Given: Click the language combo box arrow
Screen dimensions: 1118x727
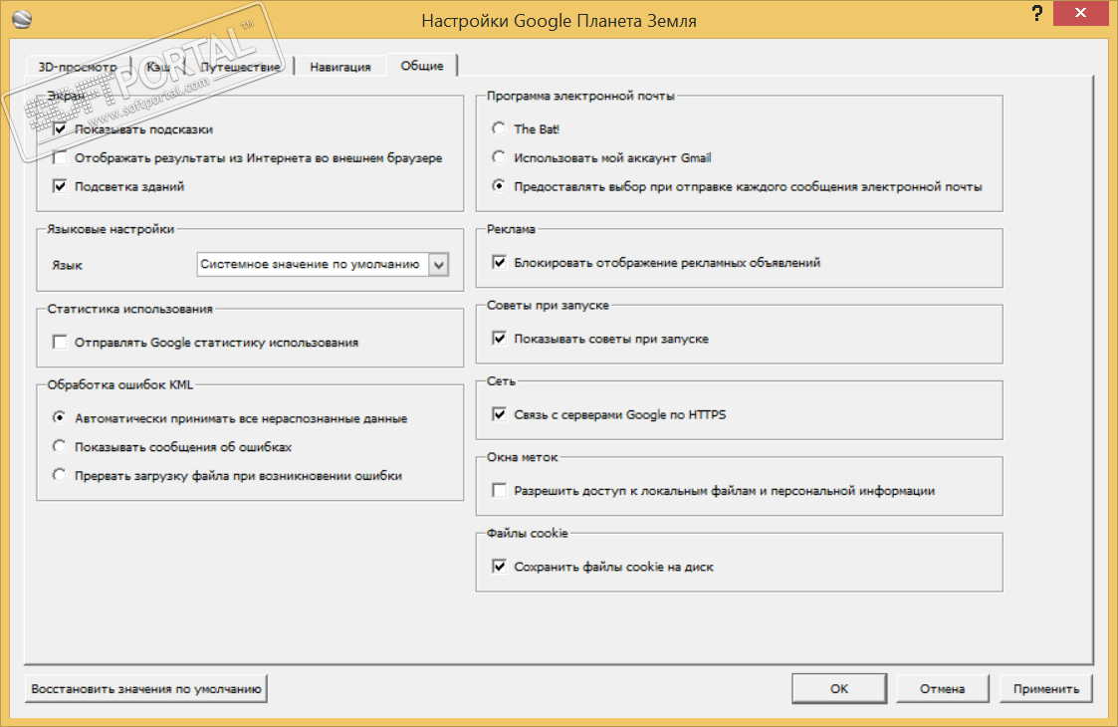Looking at the screenshot, I should pos(438,265).
